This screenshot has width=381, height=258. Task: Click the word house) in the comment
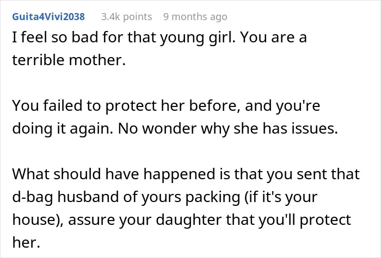coord(38,220)
